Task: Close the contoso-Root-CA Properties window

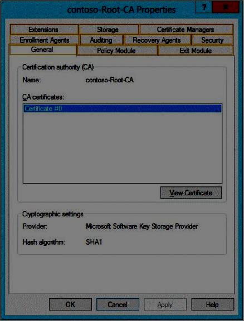Action: [x=226, y=7]
